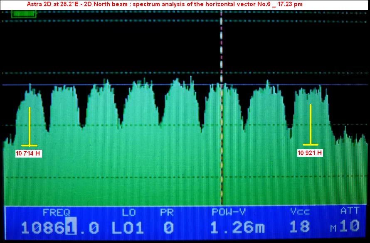
Task: Click the yellow marker above 10 921 H
Action: (311, 124)
